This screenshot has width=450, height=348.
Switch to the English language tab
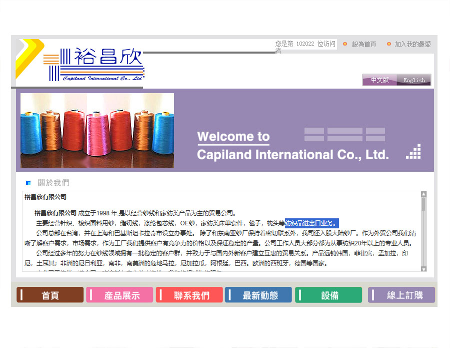tap(414, 80)
